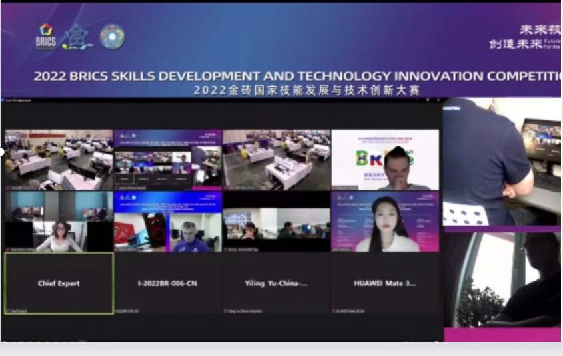Open video of woman in white with purple background
This screenshot has width=563, height=356.
pos(385,222)
